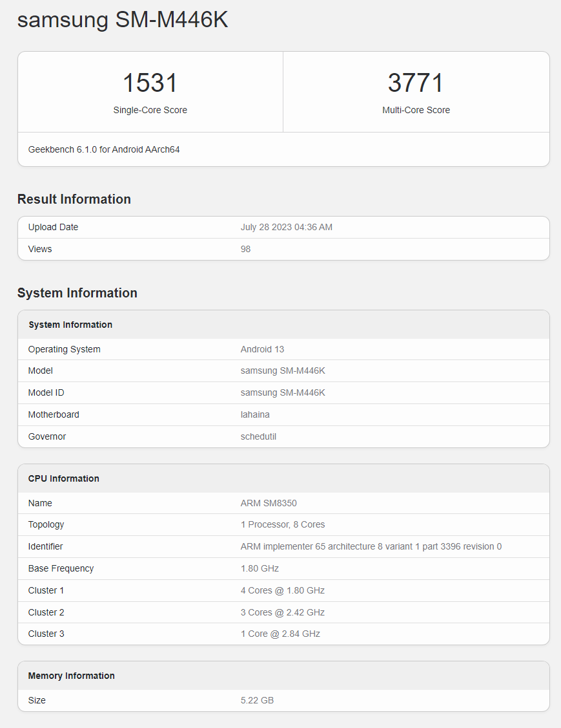This screenshot has width=561, height=728.
Task: Click the upload date July 28 2023 value
Action: point(287,227)
